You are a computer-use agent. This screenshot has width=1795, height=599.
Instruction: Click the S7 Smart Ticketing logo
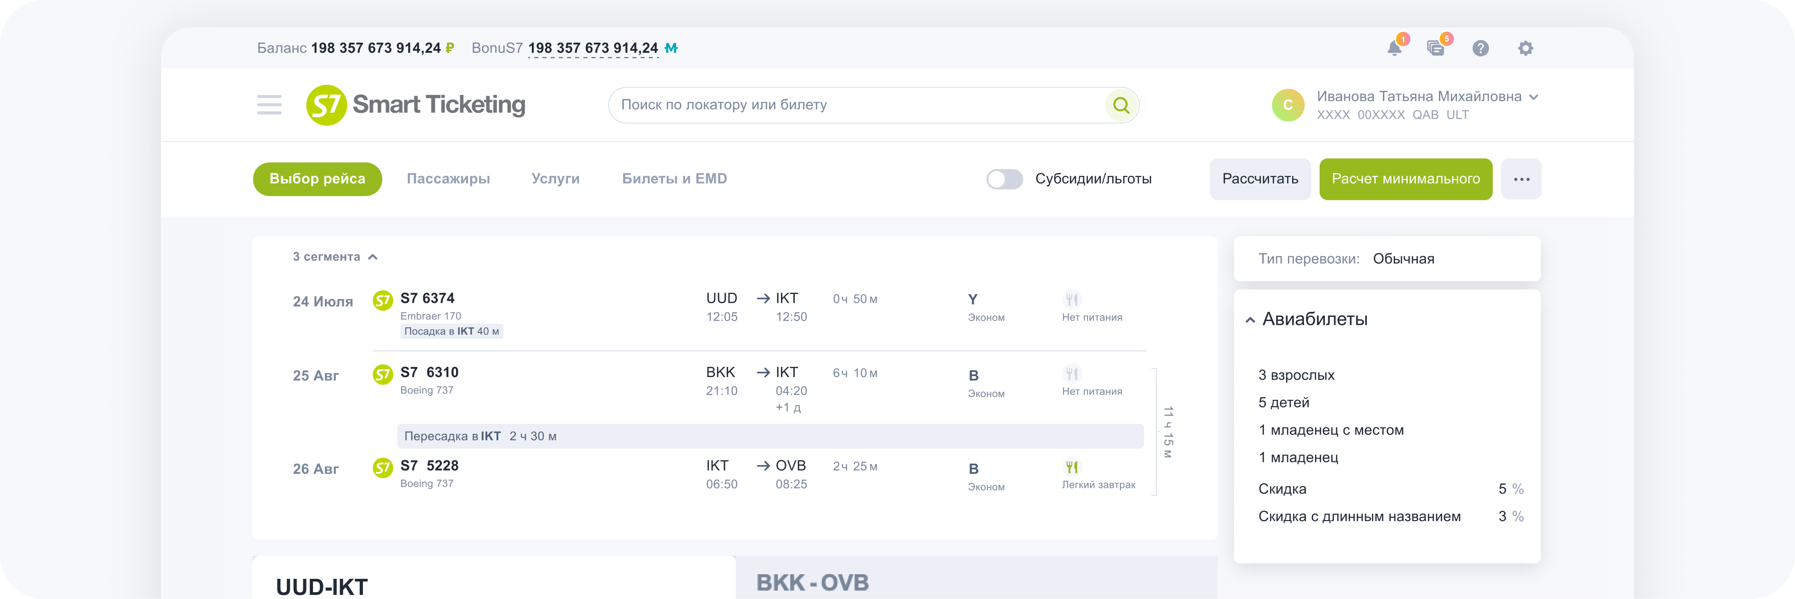coord(416,105)
